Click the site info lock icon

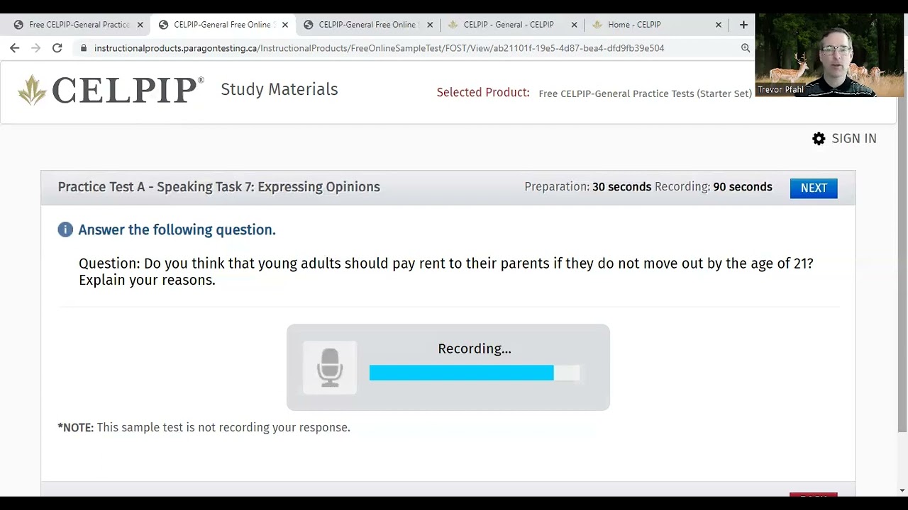coord(84,48)
